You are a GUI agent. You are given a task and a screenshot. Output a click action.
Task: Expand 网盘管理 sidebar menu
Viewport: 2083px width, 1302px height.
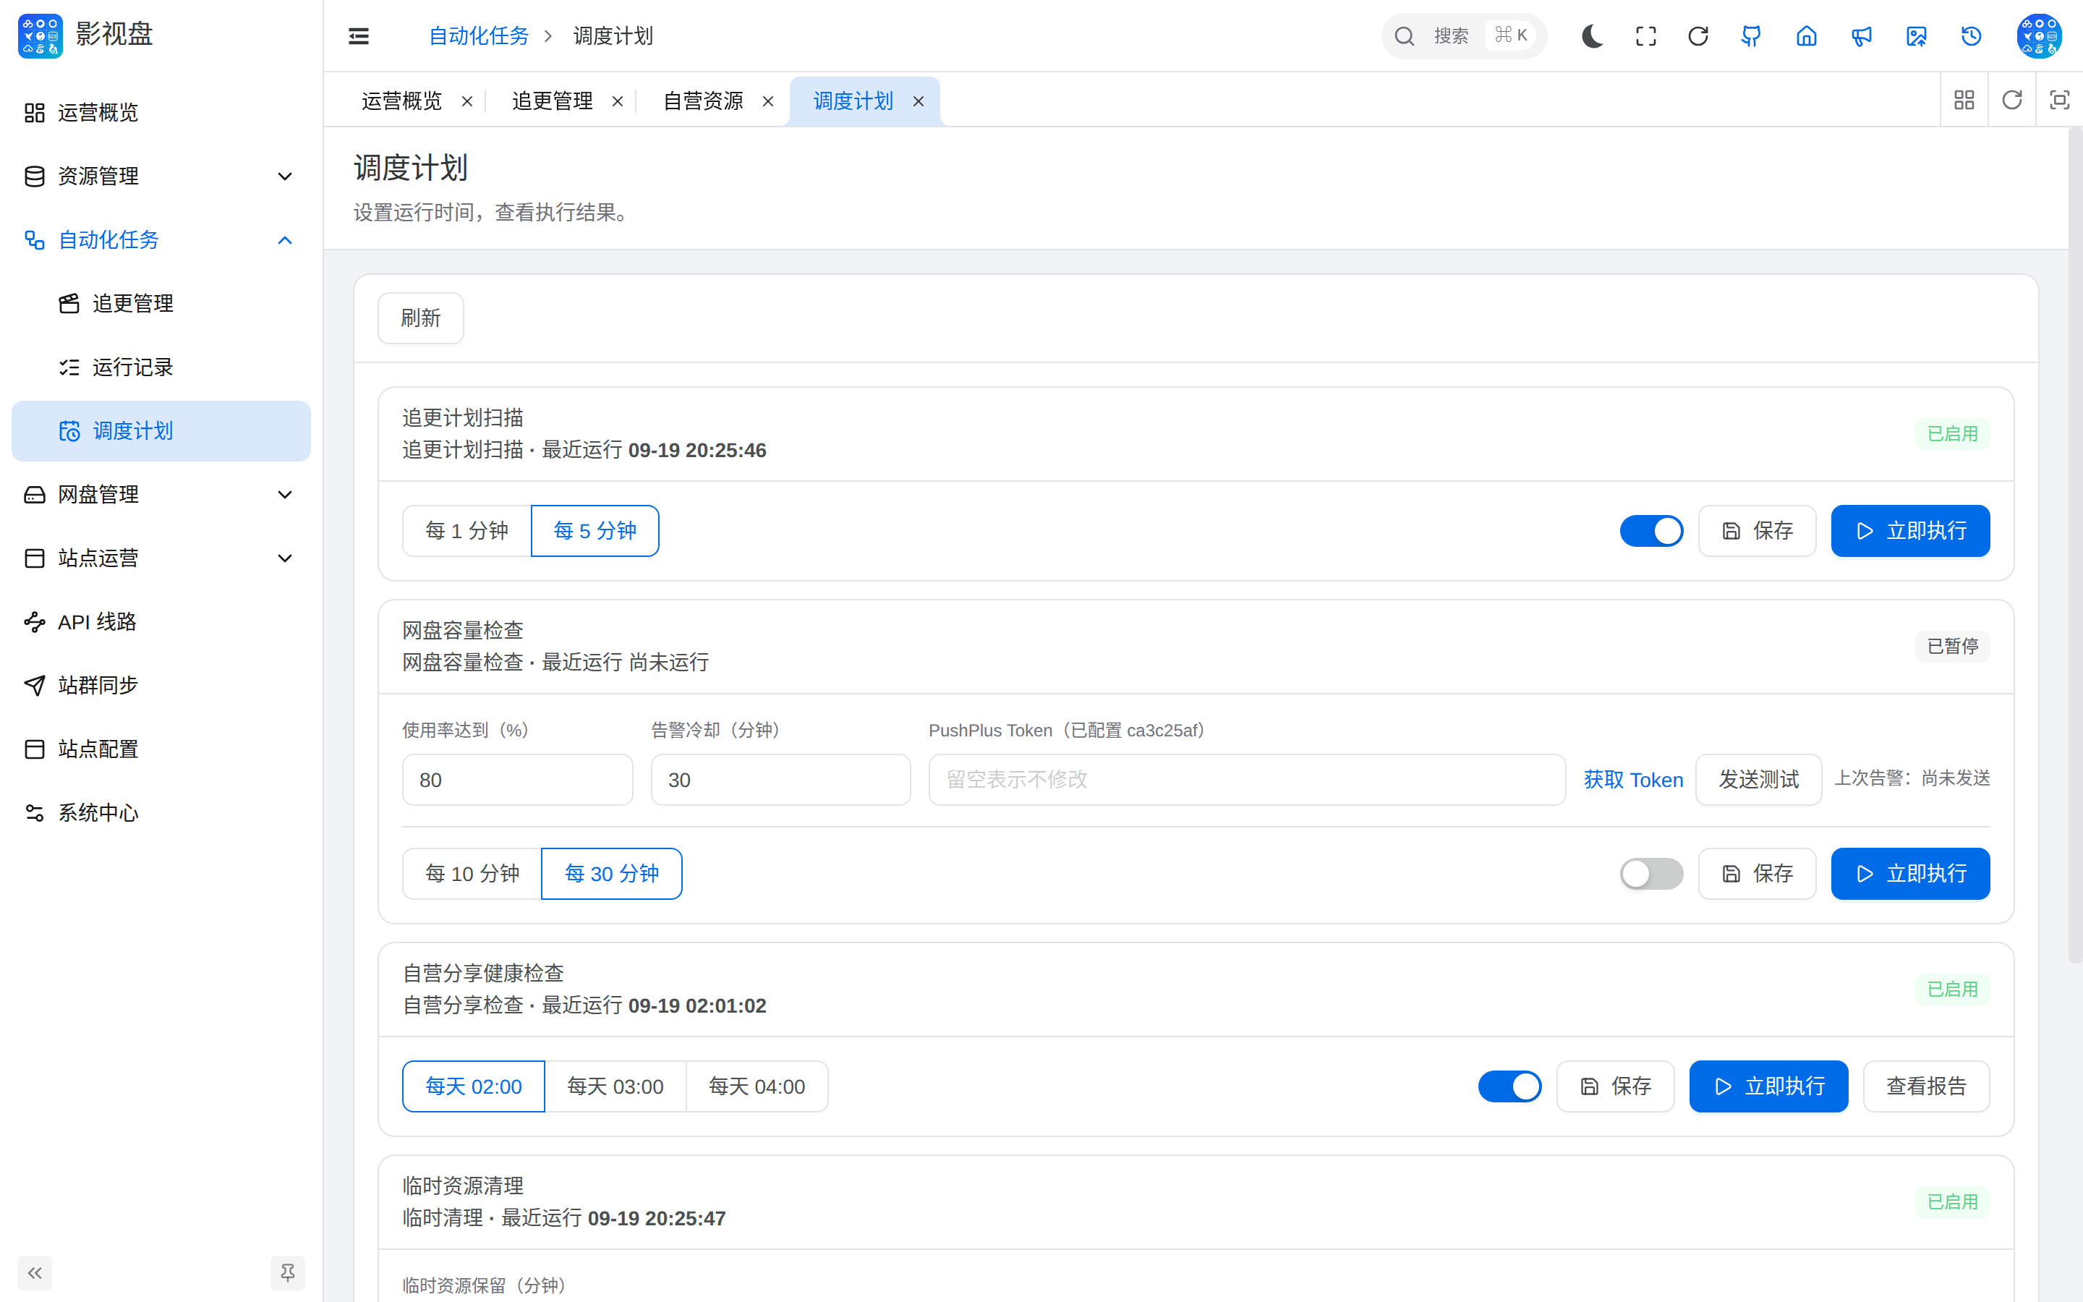pos(161,494)
